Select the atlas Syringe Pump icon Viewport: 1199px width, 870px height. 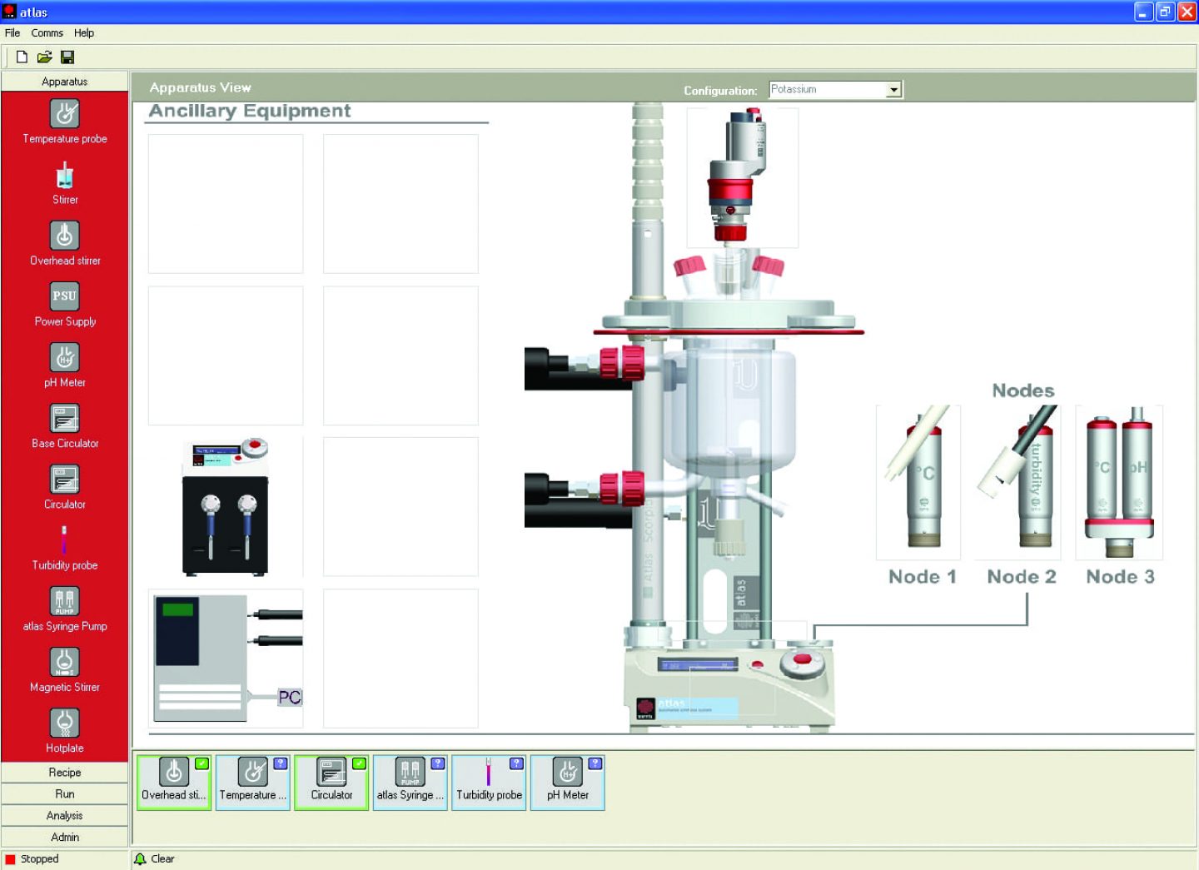64,602
